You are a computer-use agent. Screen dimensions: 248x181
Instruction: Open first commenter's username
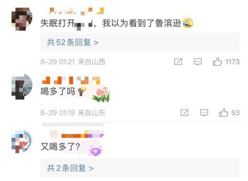point(76,11)
